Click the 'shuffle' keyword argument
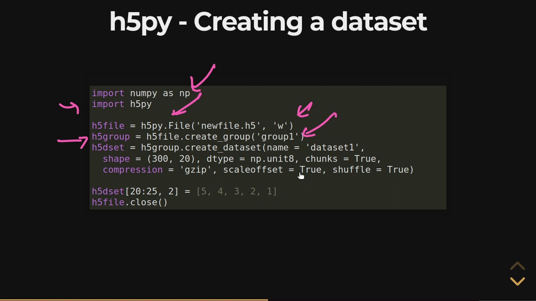The height and width of the screenshot is (301, 536). 351,170
